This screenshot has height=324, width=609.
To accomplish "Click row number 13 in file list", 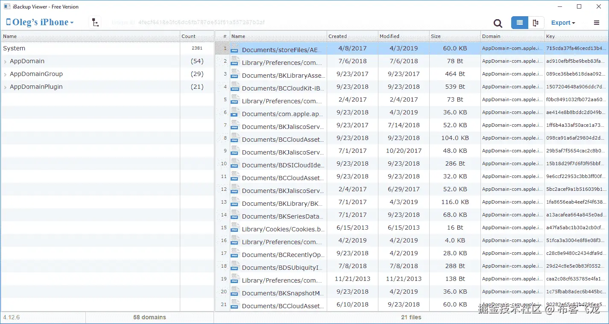I will tap(224, 202).
